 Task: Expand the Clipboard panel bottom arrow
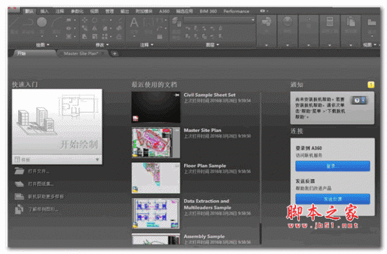point(351,45)
